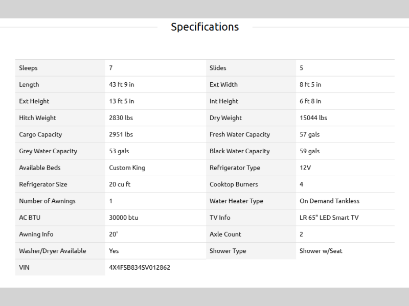
Task: Select the Custom King bed value
Action: pyautogui.click(x=127, y=168)
